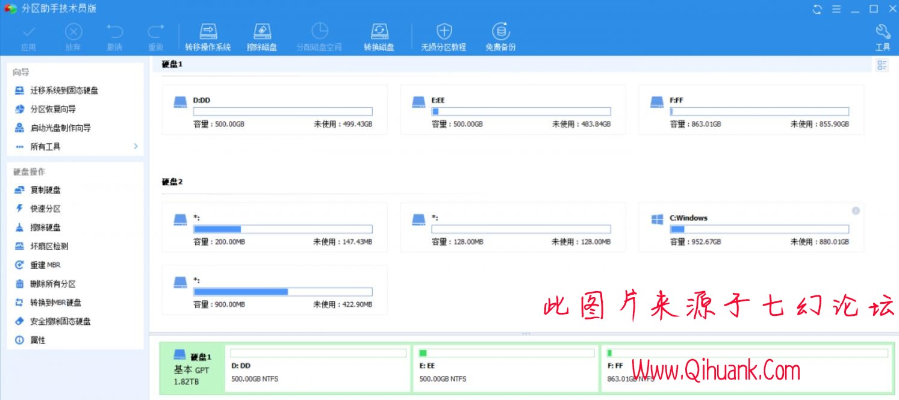Image resolution: width=899 pixels, height=400 pixels.
Task: Click the eraser icon beside 安全擦除固态硬盘
Action: [x=19, y=322]
